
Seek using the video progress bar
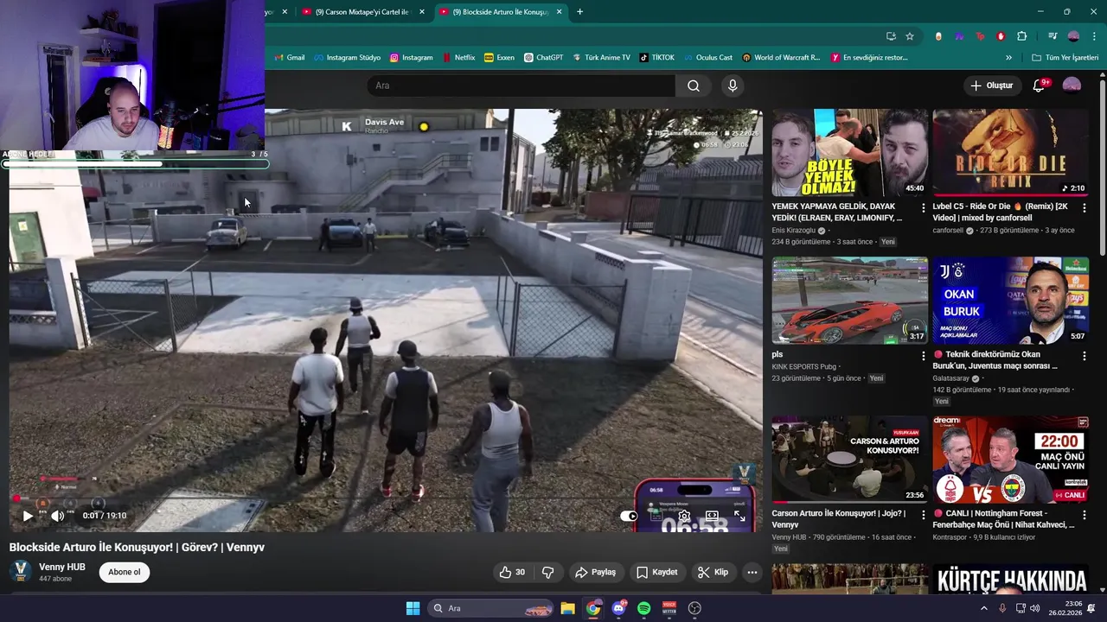(386, 499)
